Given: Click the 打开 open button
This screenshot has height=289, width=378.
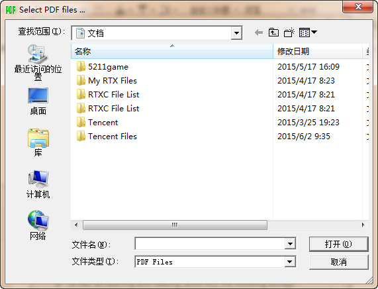Looking at the screenshot, I should pyautogui.click(x=339, y=244).
